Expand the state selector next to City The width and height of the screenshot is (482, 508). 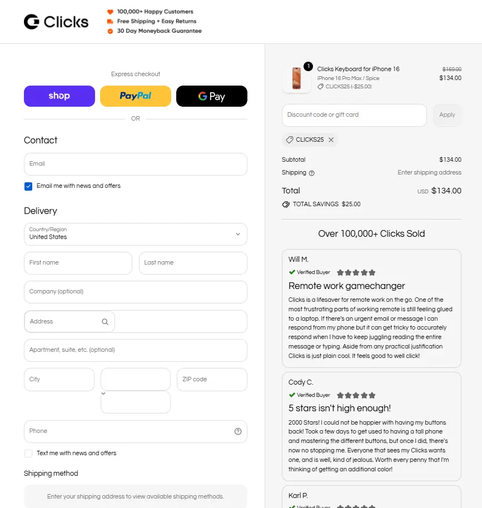136,380
